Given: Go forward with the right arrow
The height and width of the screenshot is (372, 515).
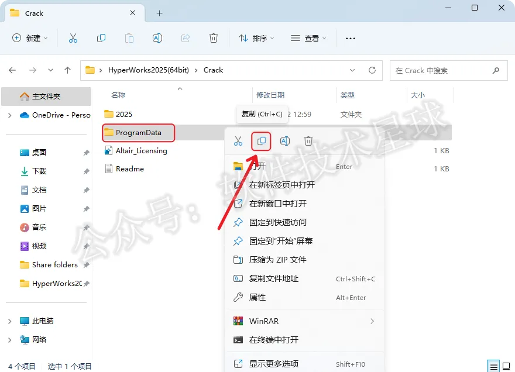Looking at the screenshot, I should (x=33, y=70).
